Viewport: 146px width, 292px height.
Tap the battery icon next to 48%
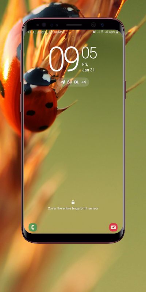117,32
